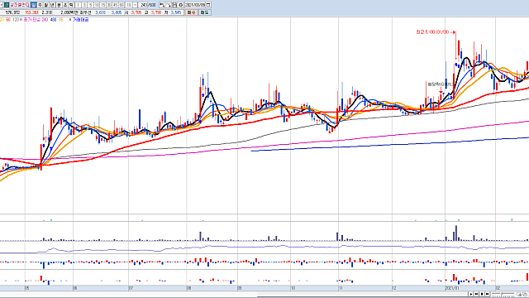Select the 15 interval button
The height and width of the screenshot is (298, 529).
click(x=102, y=5)
